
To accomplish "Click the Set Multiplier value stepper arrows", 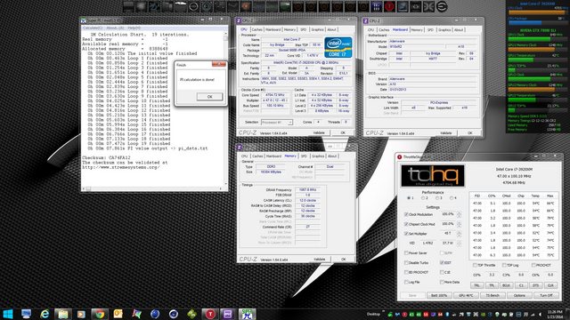I will (x=460, y=234).
